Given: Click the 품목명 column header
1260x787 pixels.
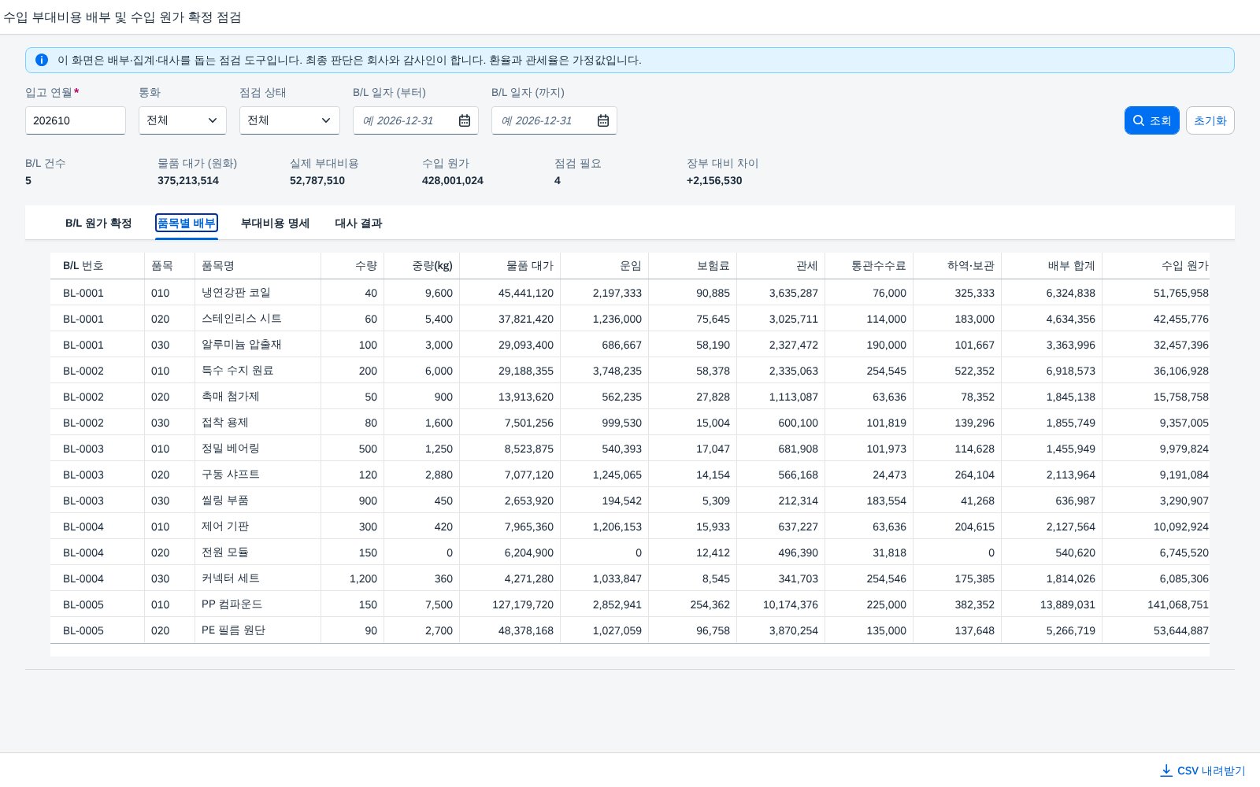Looking at the screenshot, I should 258,266.
